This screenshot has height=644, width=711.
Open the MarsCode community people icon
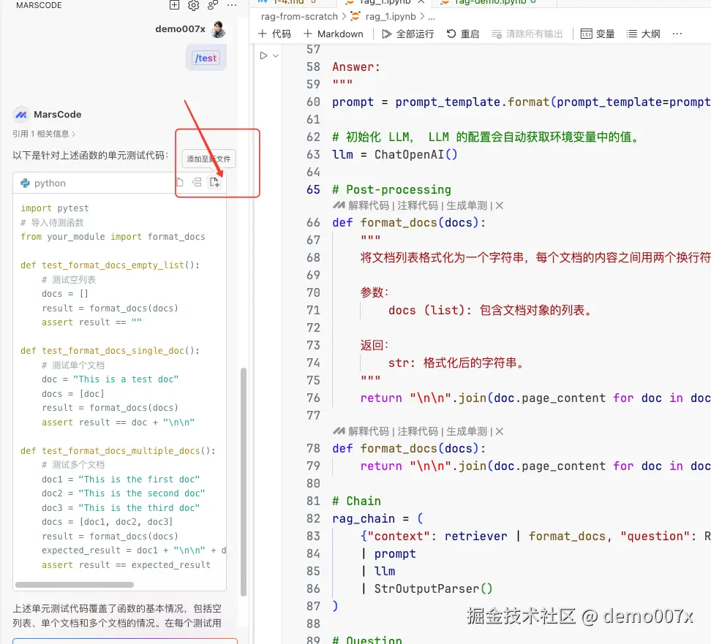coord(212,5)
